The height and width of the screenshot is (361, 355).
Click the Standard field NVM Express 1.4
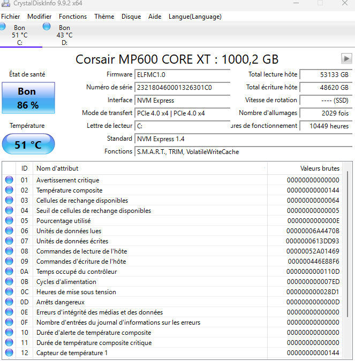tap(244, 139)
